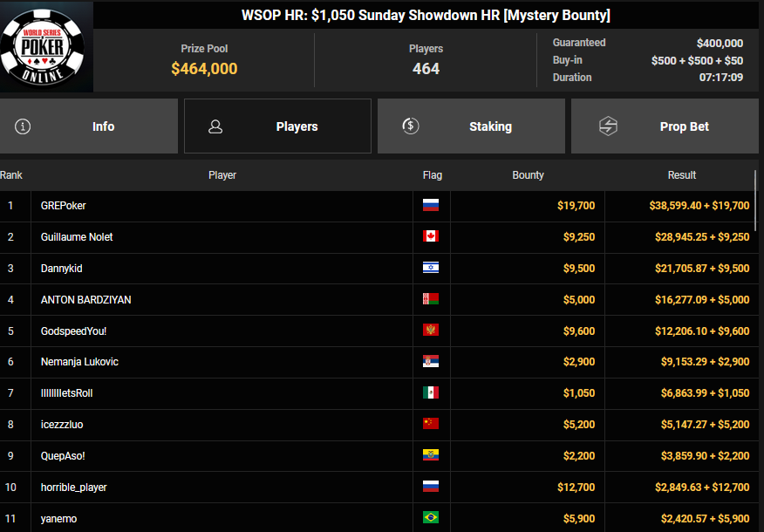Click the Chinese flag for icezzzluo

[430, 424]
